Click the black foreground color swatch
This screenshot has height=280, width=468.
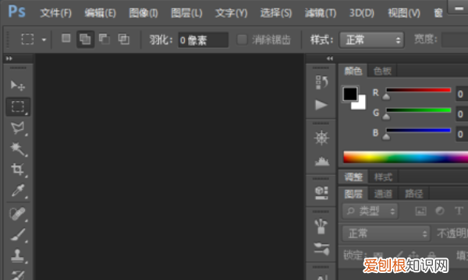pyautogui.click(x=349, y=93)
